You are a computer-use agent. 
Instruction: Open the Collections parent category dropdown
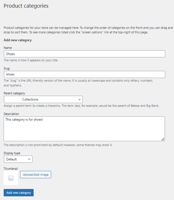point(43,99)
